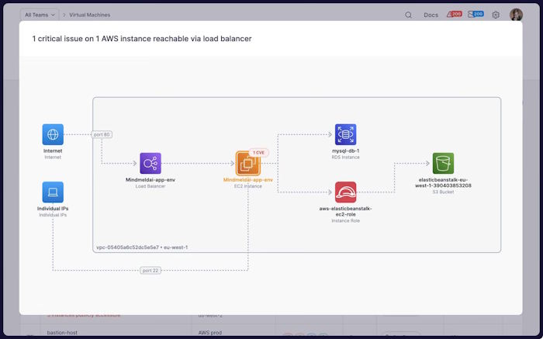Click AWS prod cell in background table
Screen dimensions: 543x339
coord(210,333)
